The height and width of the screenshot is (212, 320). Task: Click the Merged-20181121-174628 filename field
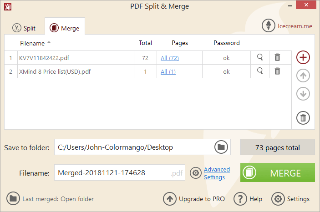pyautogui.click(x=120, y=172)
